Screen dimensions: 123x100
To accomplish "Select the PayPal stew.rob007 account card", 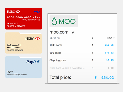I will click(x=23, y=67).
